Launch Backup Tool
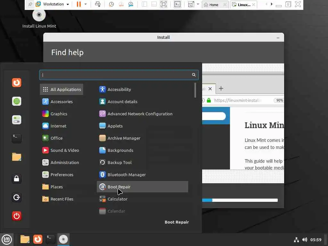This screenshot has width=328, height=246. [x=143, y=162]
